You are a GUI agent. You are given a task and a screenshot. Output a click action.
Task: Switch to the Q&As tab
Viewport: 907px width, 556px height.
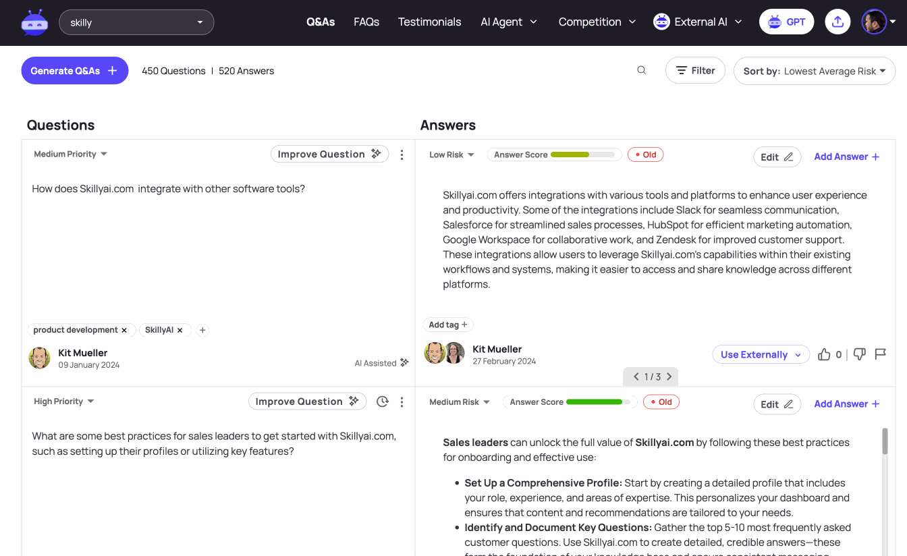click(x=321, y=22)
